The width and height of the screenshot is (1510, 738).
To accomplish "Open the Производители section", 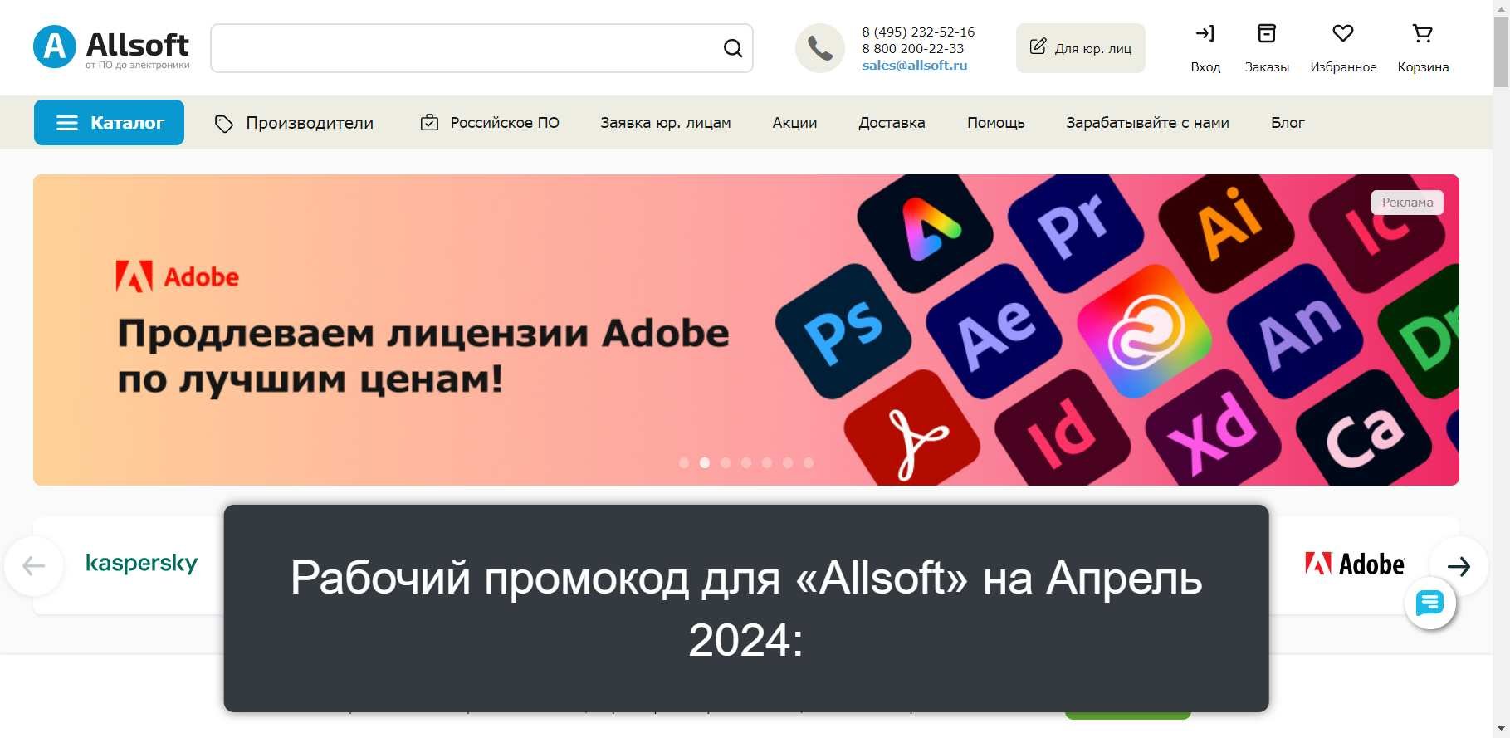I will [x=294, y=123].
